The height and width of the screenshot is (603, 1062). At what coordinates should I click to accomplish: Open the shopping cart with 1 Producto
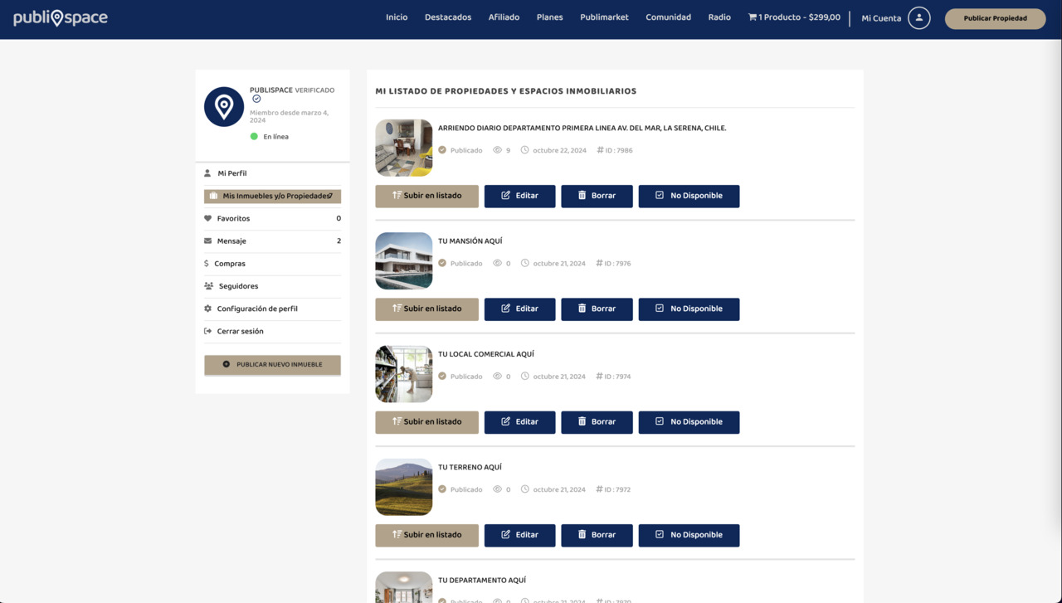[x=794, y=17]
